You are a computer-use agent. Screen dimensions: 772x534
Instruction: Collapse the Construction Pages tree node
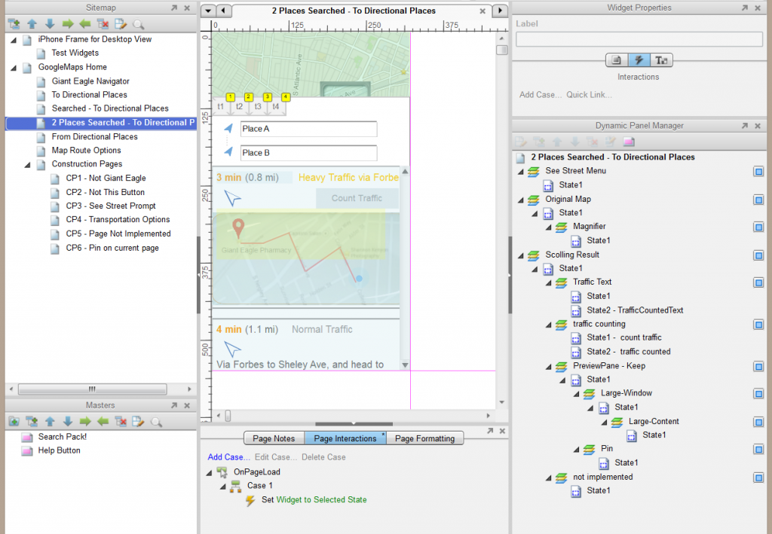click(28, 164)
